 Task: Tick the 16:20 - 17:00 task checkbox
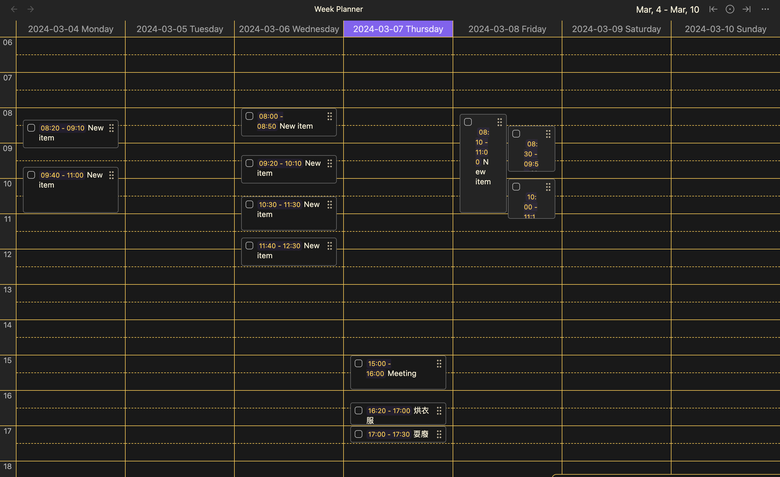[x=358, y=410]
